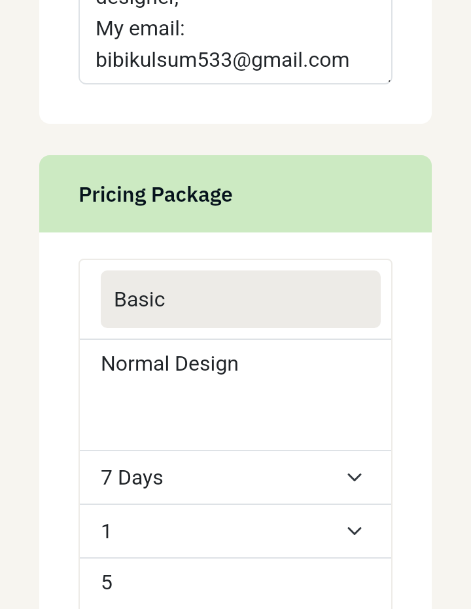Image resolution: width=471 pixels, height=609 pixels.
Task: Click the digit "1" in the dropdown row
Action: pos(107,531)
